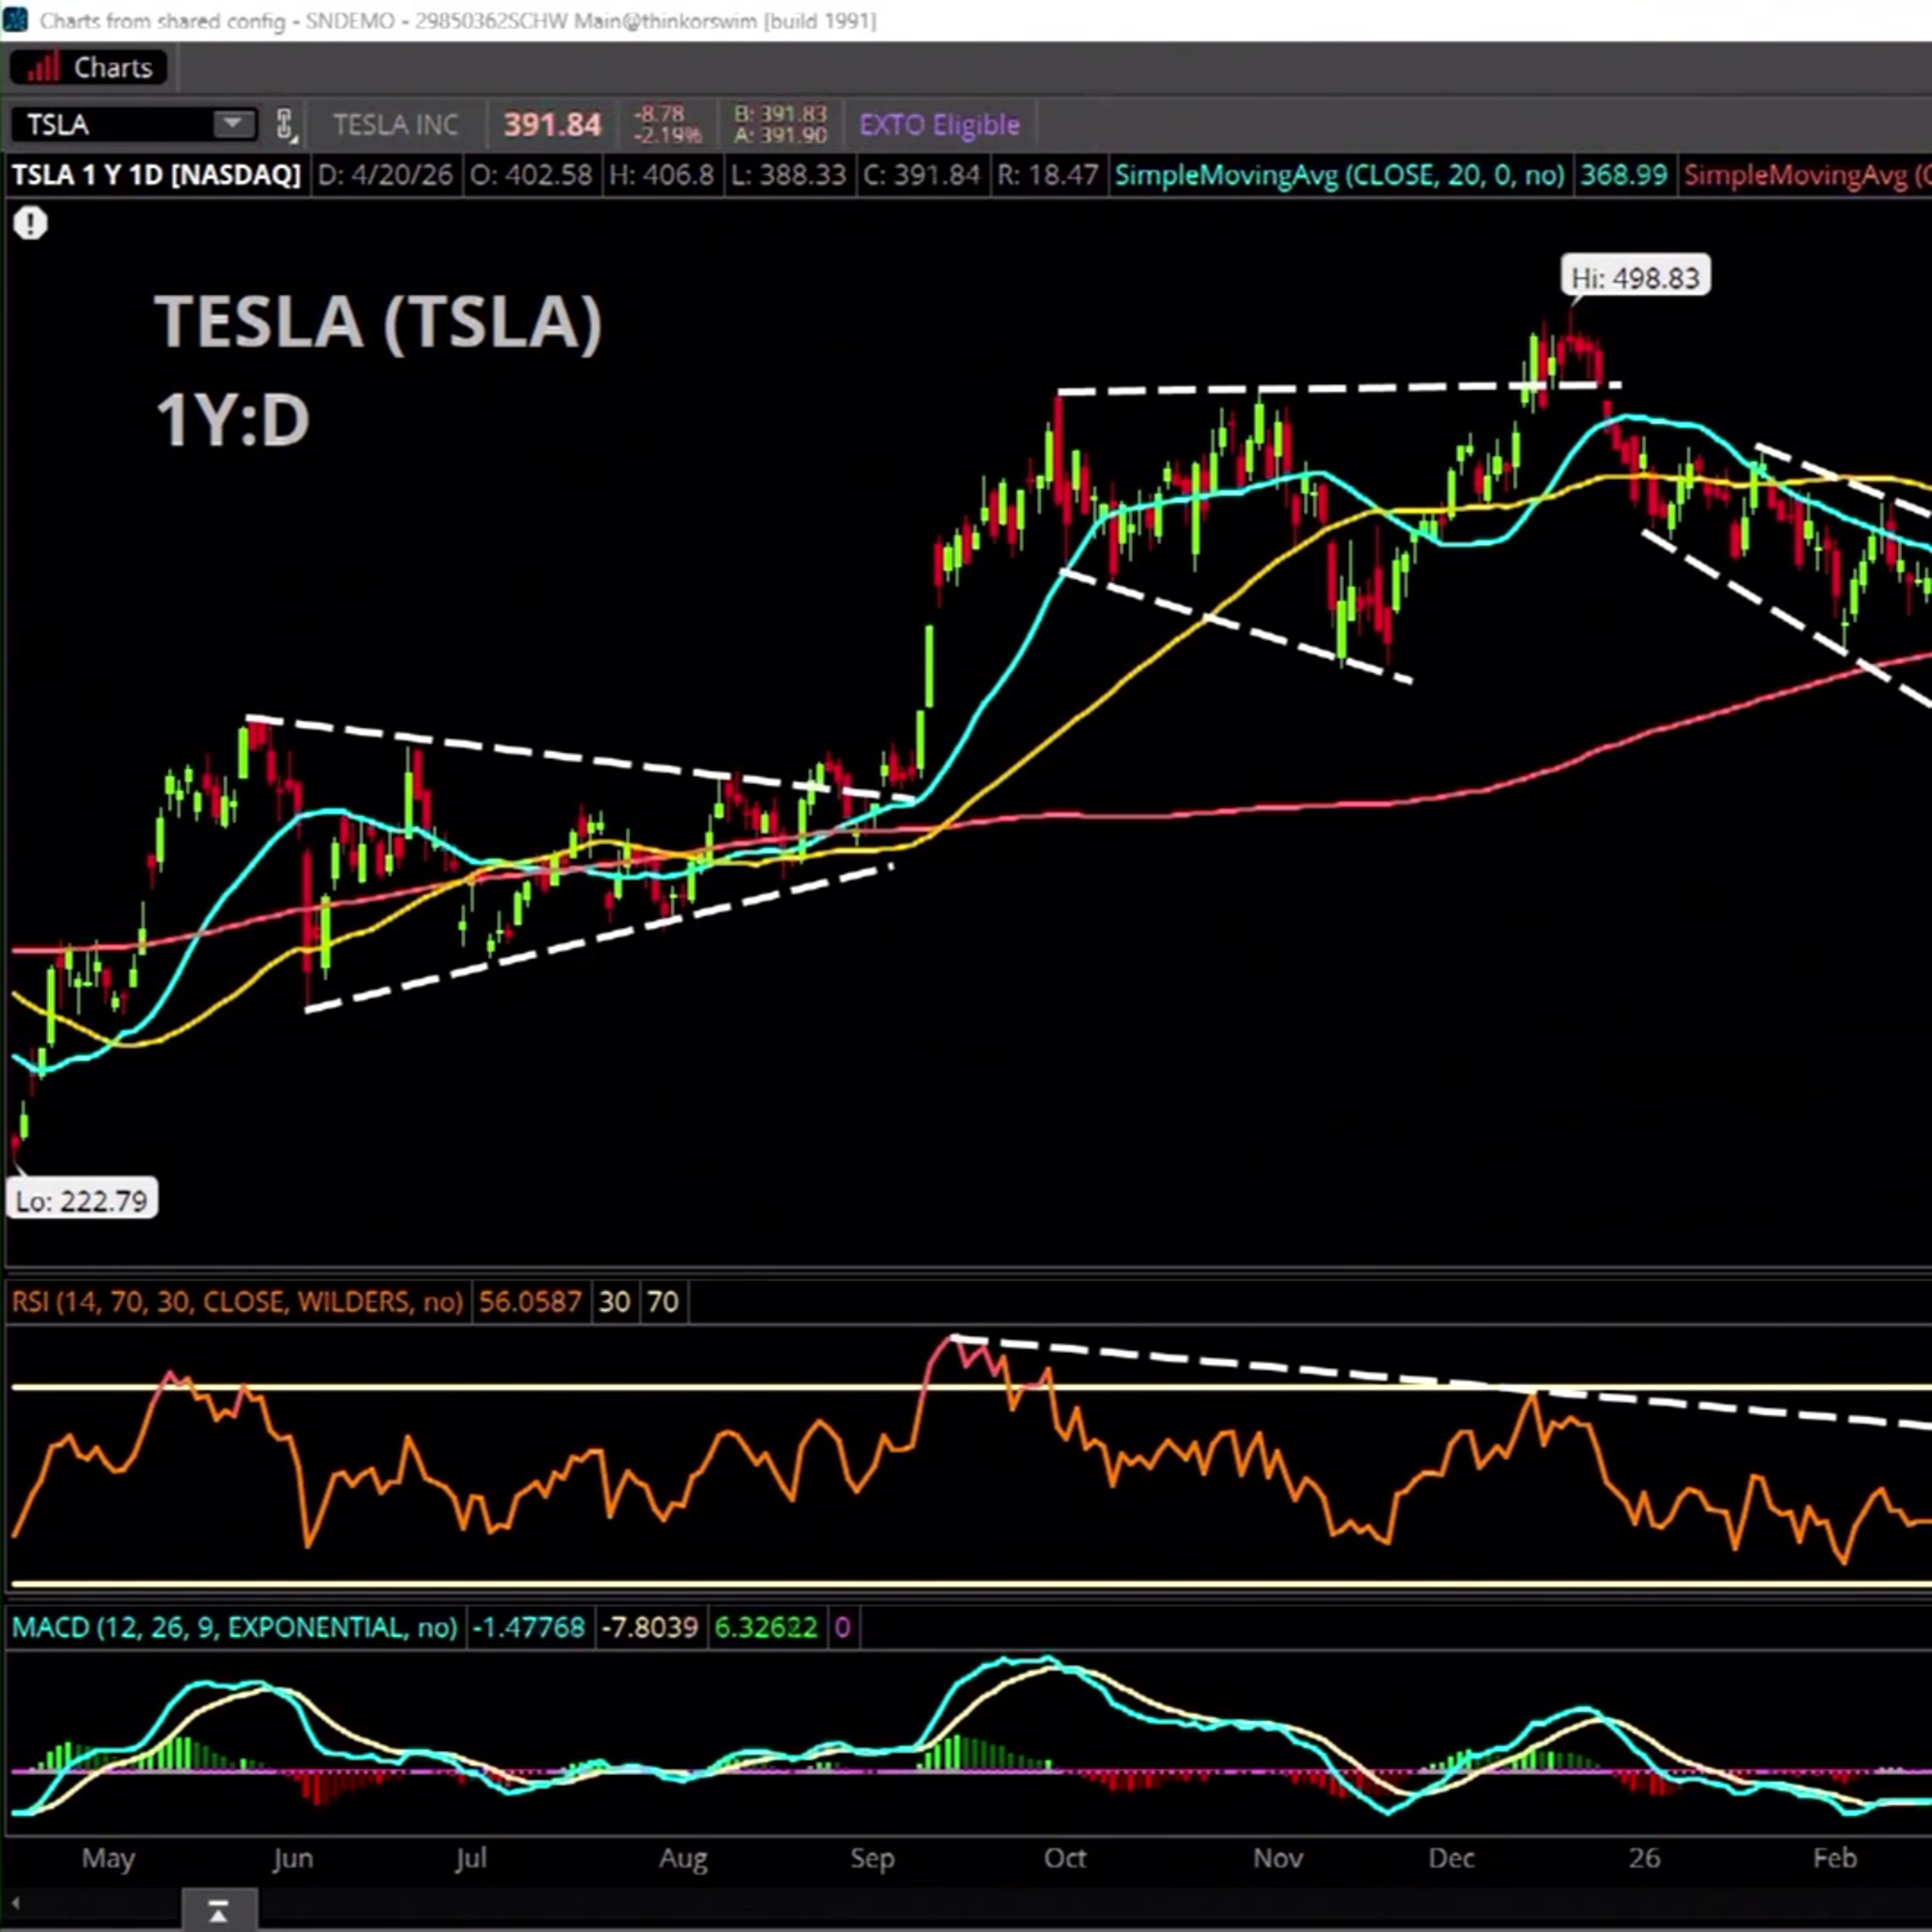Click the Hi: 498.83 price bubble
Image resolution: width=1932 pixels, height=1932 pixels.
[x=1636, y=277]
